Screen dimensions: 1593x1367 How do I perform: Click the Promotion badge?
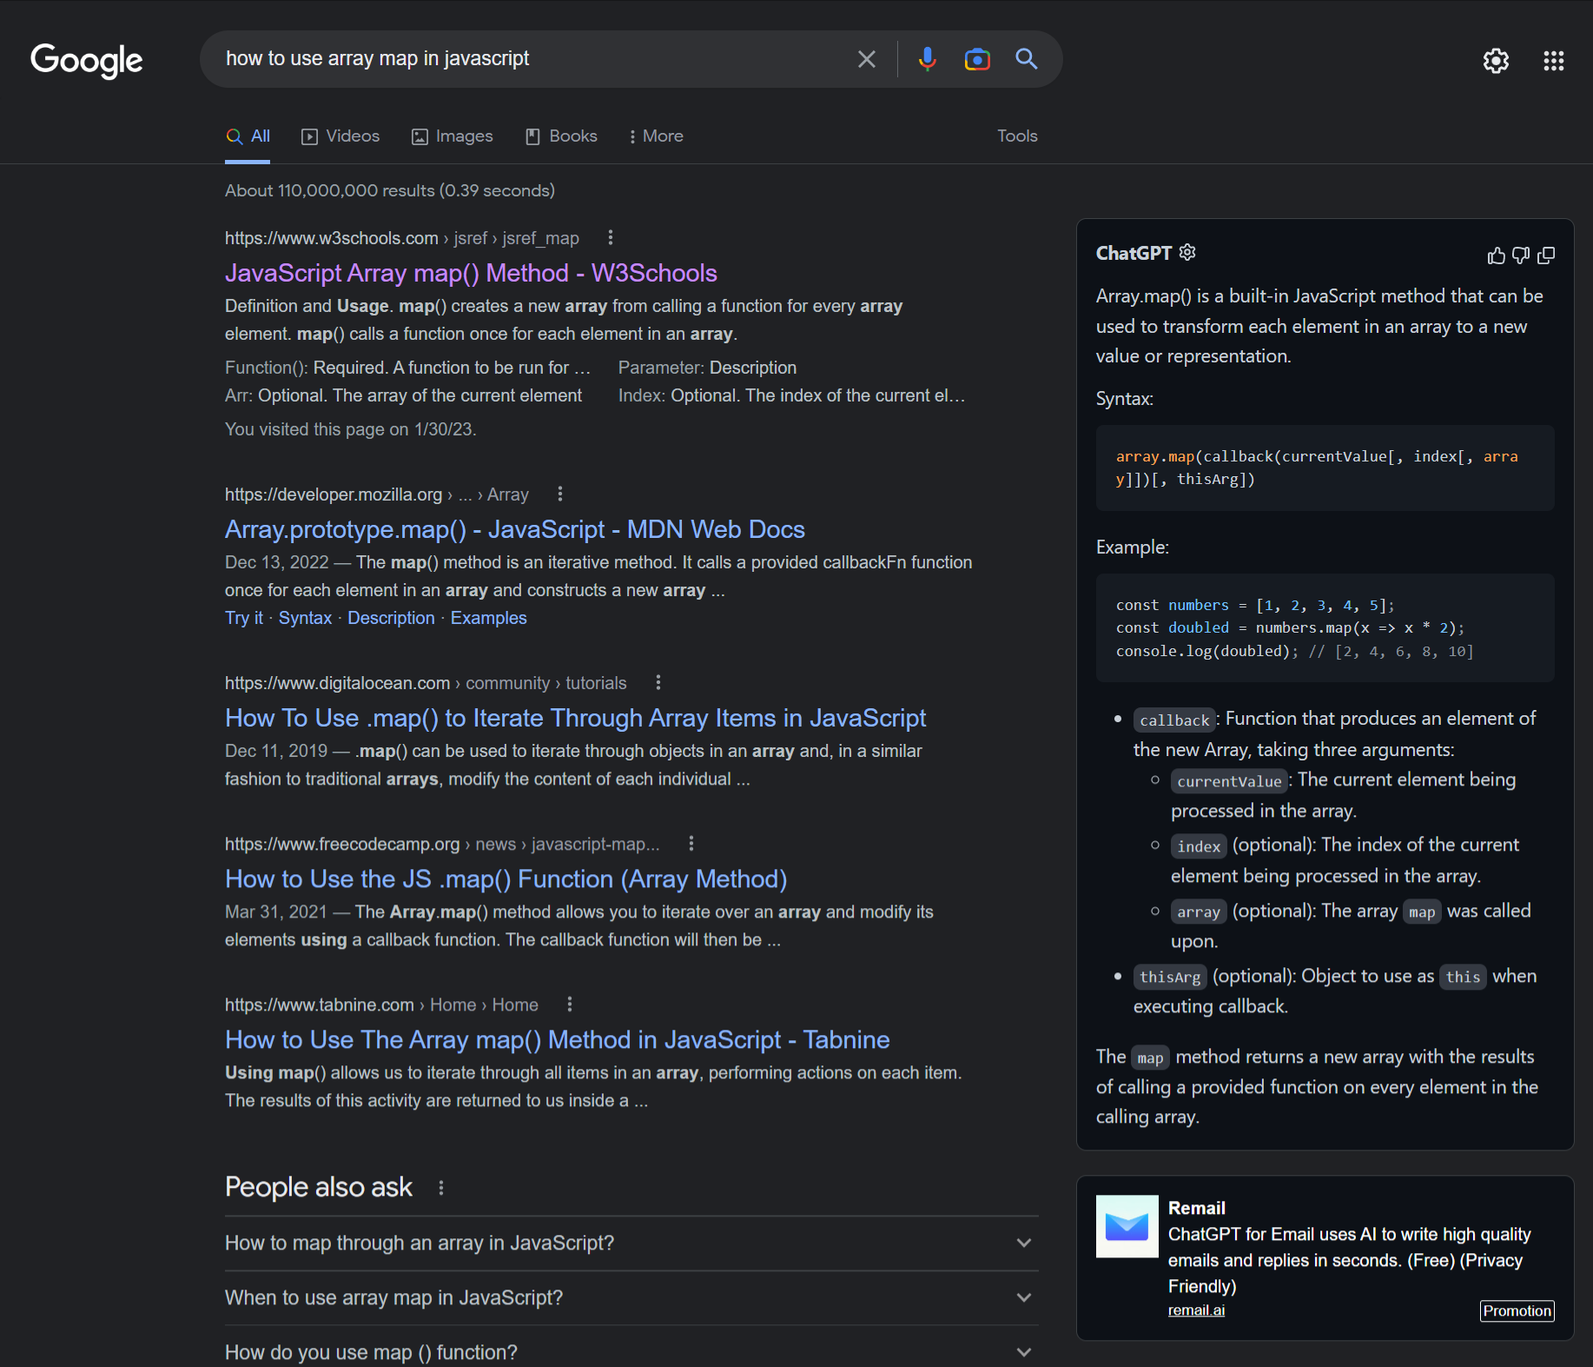1517,1311
